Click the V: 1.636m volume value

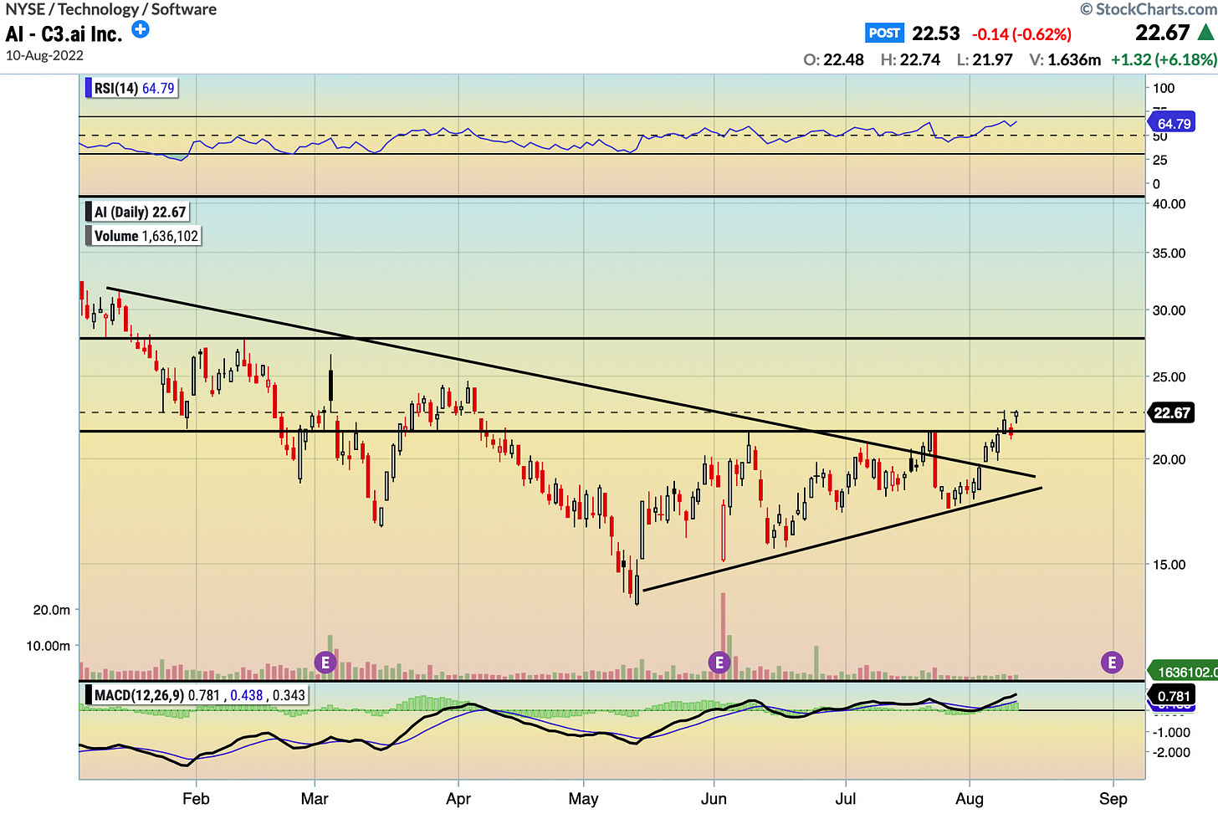(1065, 59)
